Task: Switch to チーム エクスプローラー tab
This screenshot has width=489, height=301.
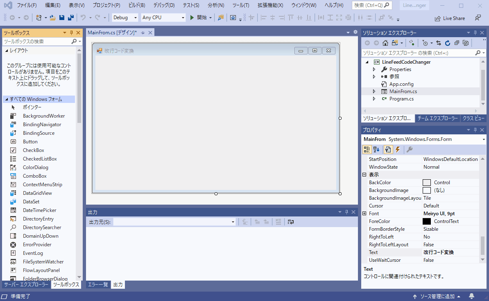Action: coord(437,118)
